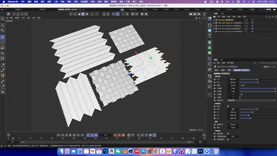Toggle the 角度限制 checkbox
The width and height of the screenshot is (277, 156).
[228, 134]
